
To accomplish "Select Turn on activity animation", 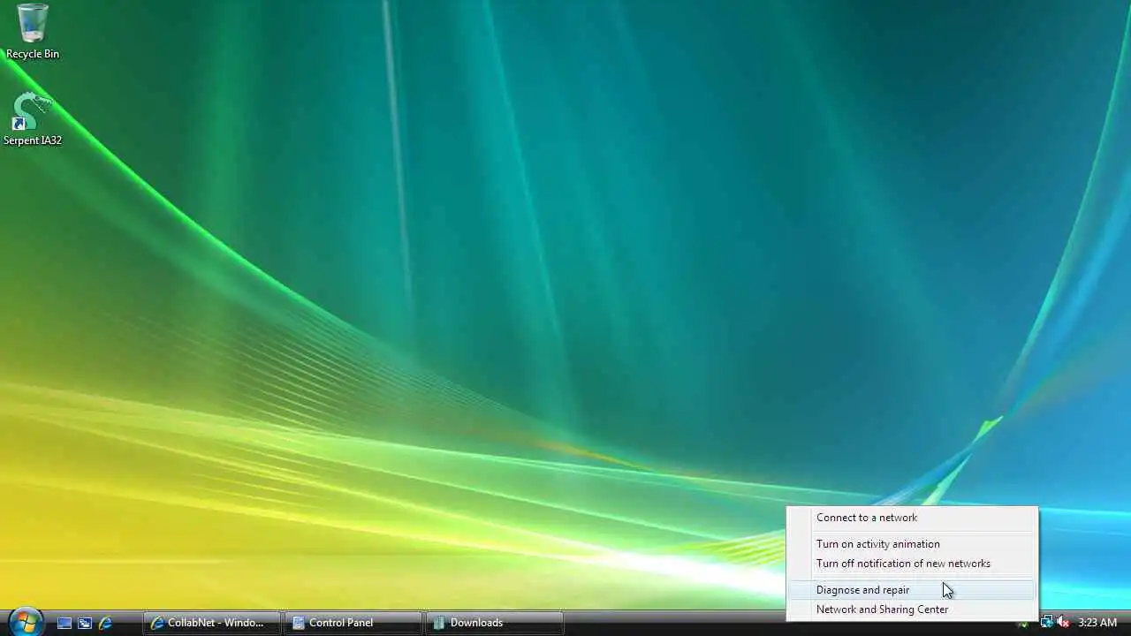I will (x=913, y=544).
